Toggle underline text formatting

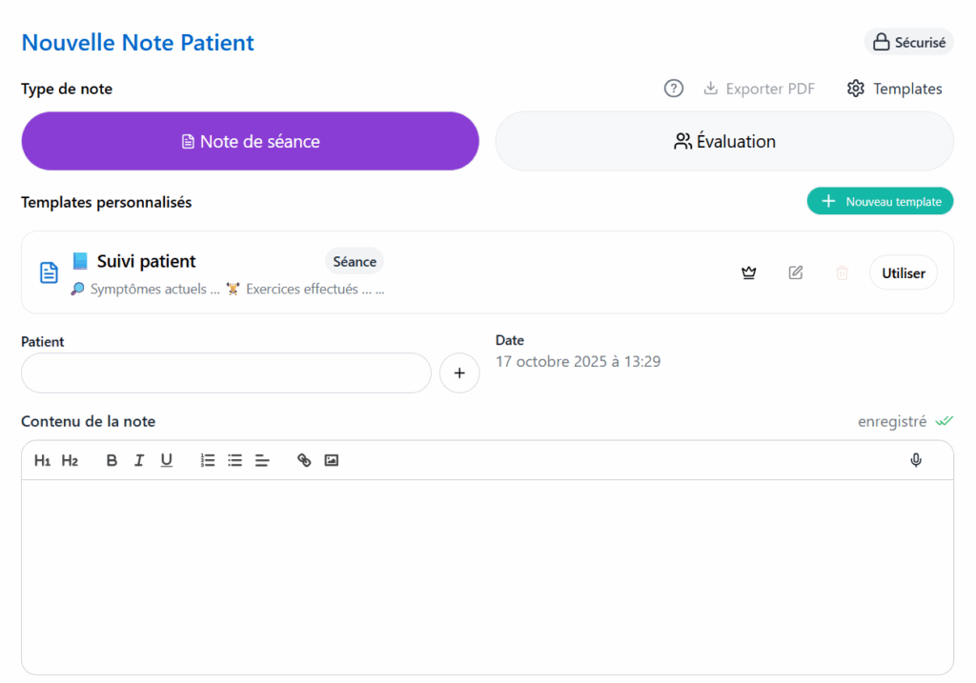point(167,460)
